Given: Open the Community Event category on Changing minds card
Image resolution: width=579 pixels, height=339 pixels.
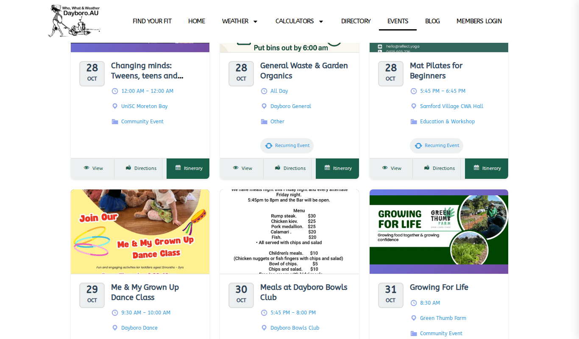Looking at the screenshot, I should point(142,122).
